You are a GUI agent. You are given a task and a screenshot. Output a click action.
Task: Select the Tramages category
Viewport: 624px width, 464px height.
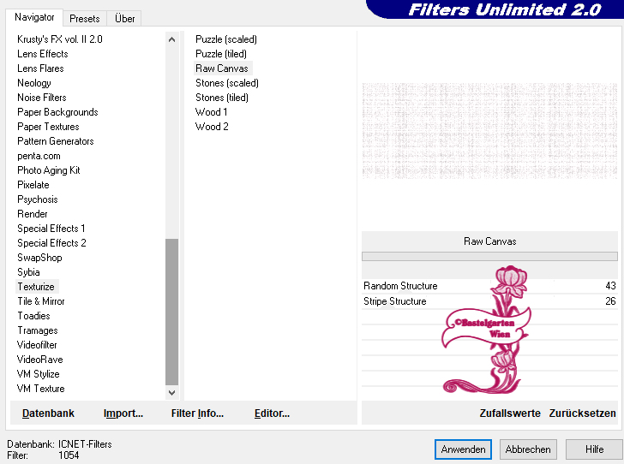point(38,330)
